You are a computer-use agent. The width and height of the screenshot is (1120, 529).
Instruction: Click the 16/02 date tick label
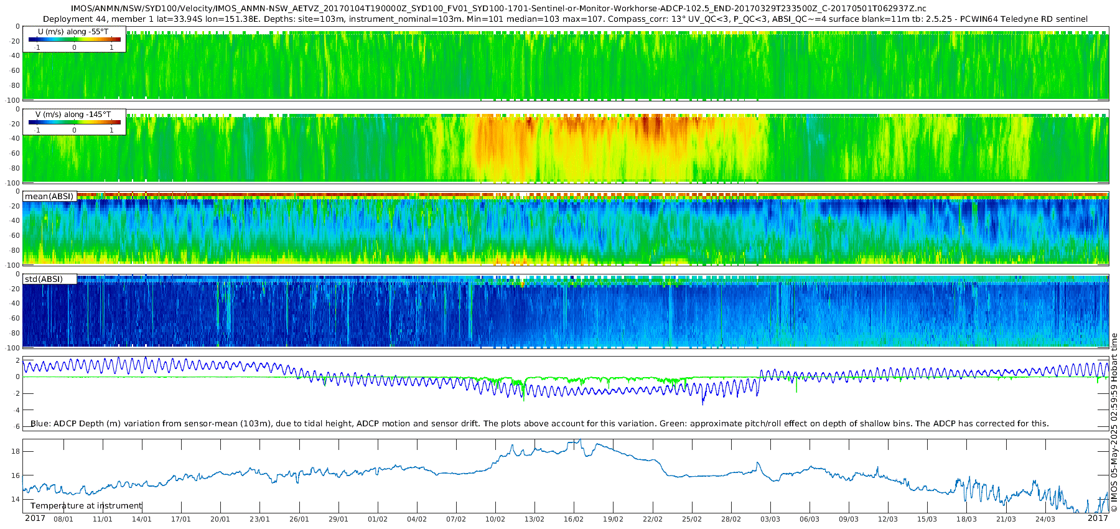(574, 519)
